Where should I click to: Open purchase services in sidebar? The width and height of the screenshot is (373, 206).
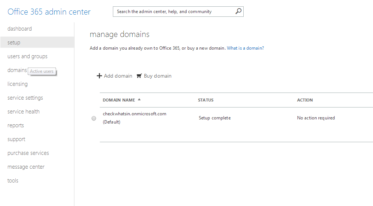(28, 153)
